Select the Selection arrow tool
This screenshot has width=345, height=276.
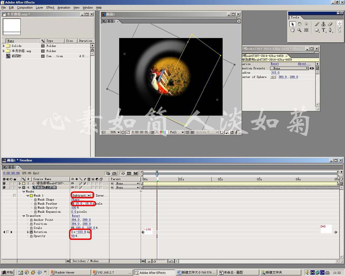tap(292, 24)
